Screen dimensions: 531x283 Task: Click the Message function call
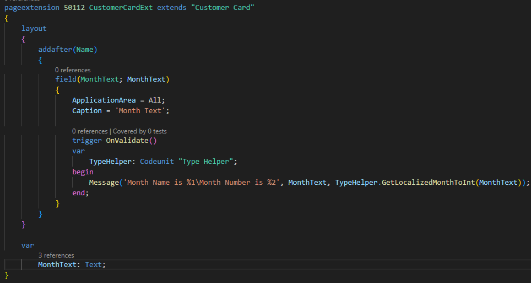(x=104, y=183)
